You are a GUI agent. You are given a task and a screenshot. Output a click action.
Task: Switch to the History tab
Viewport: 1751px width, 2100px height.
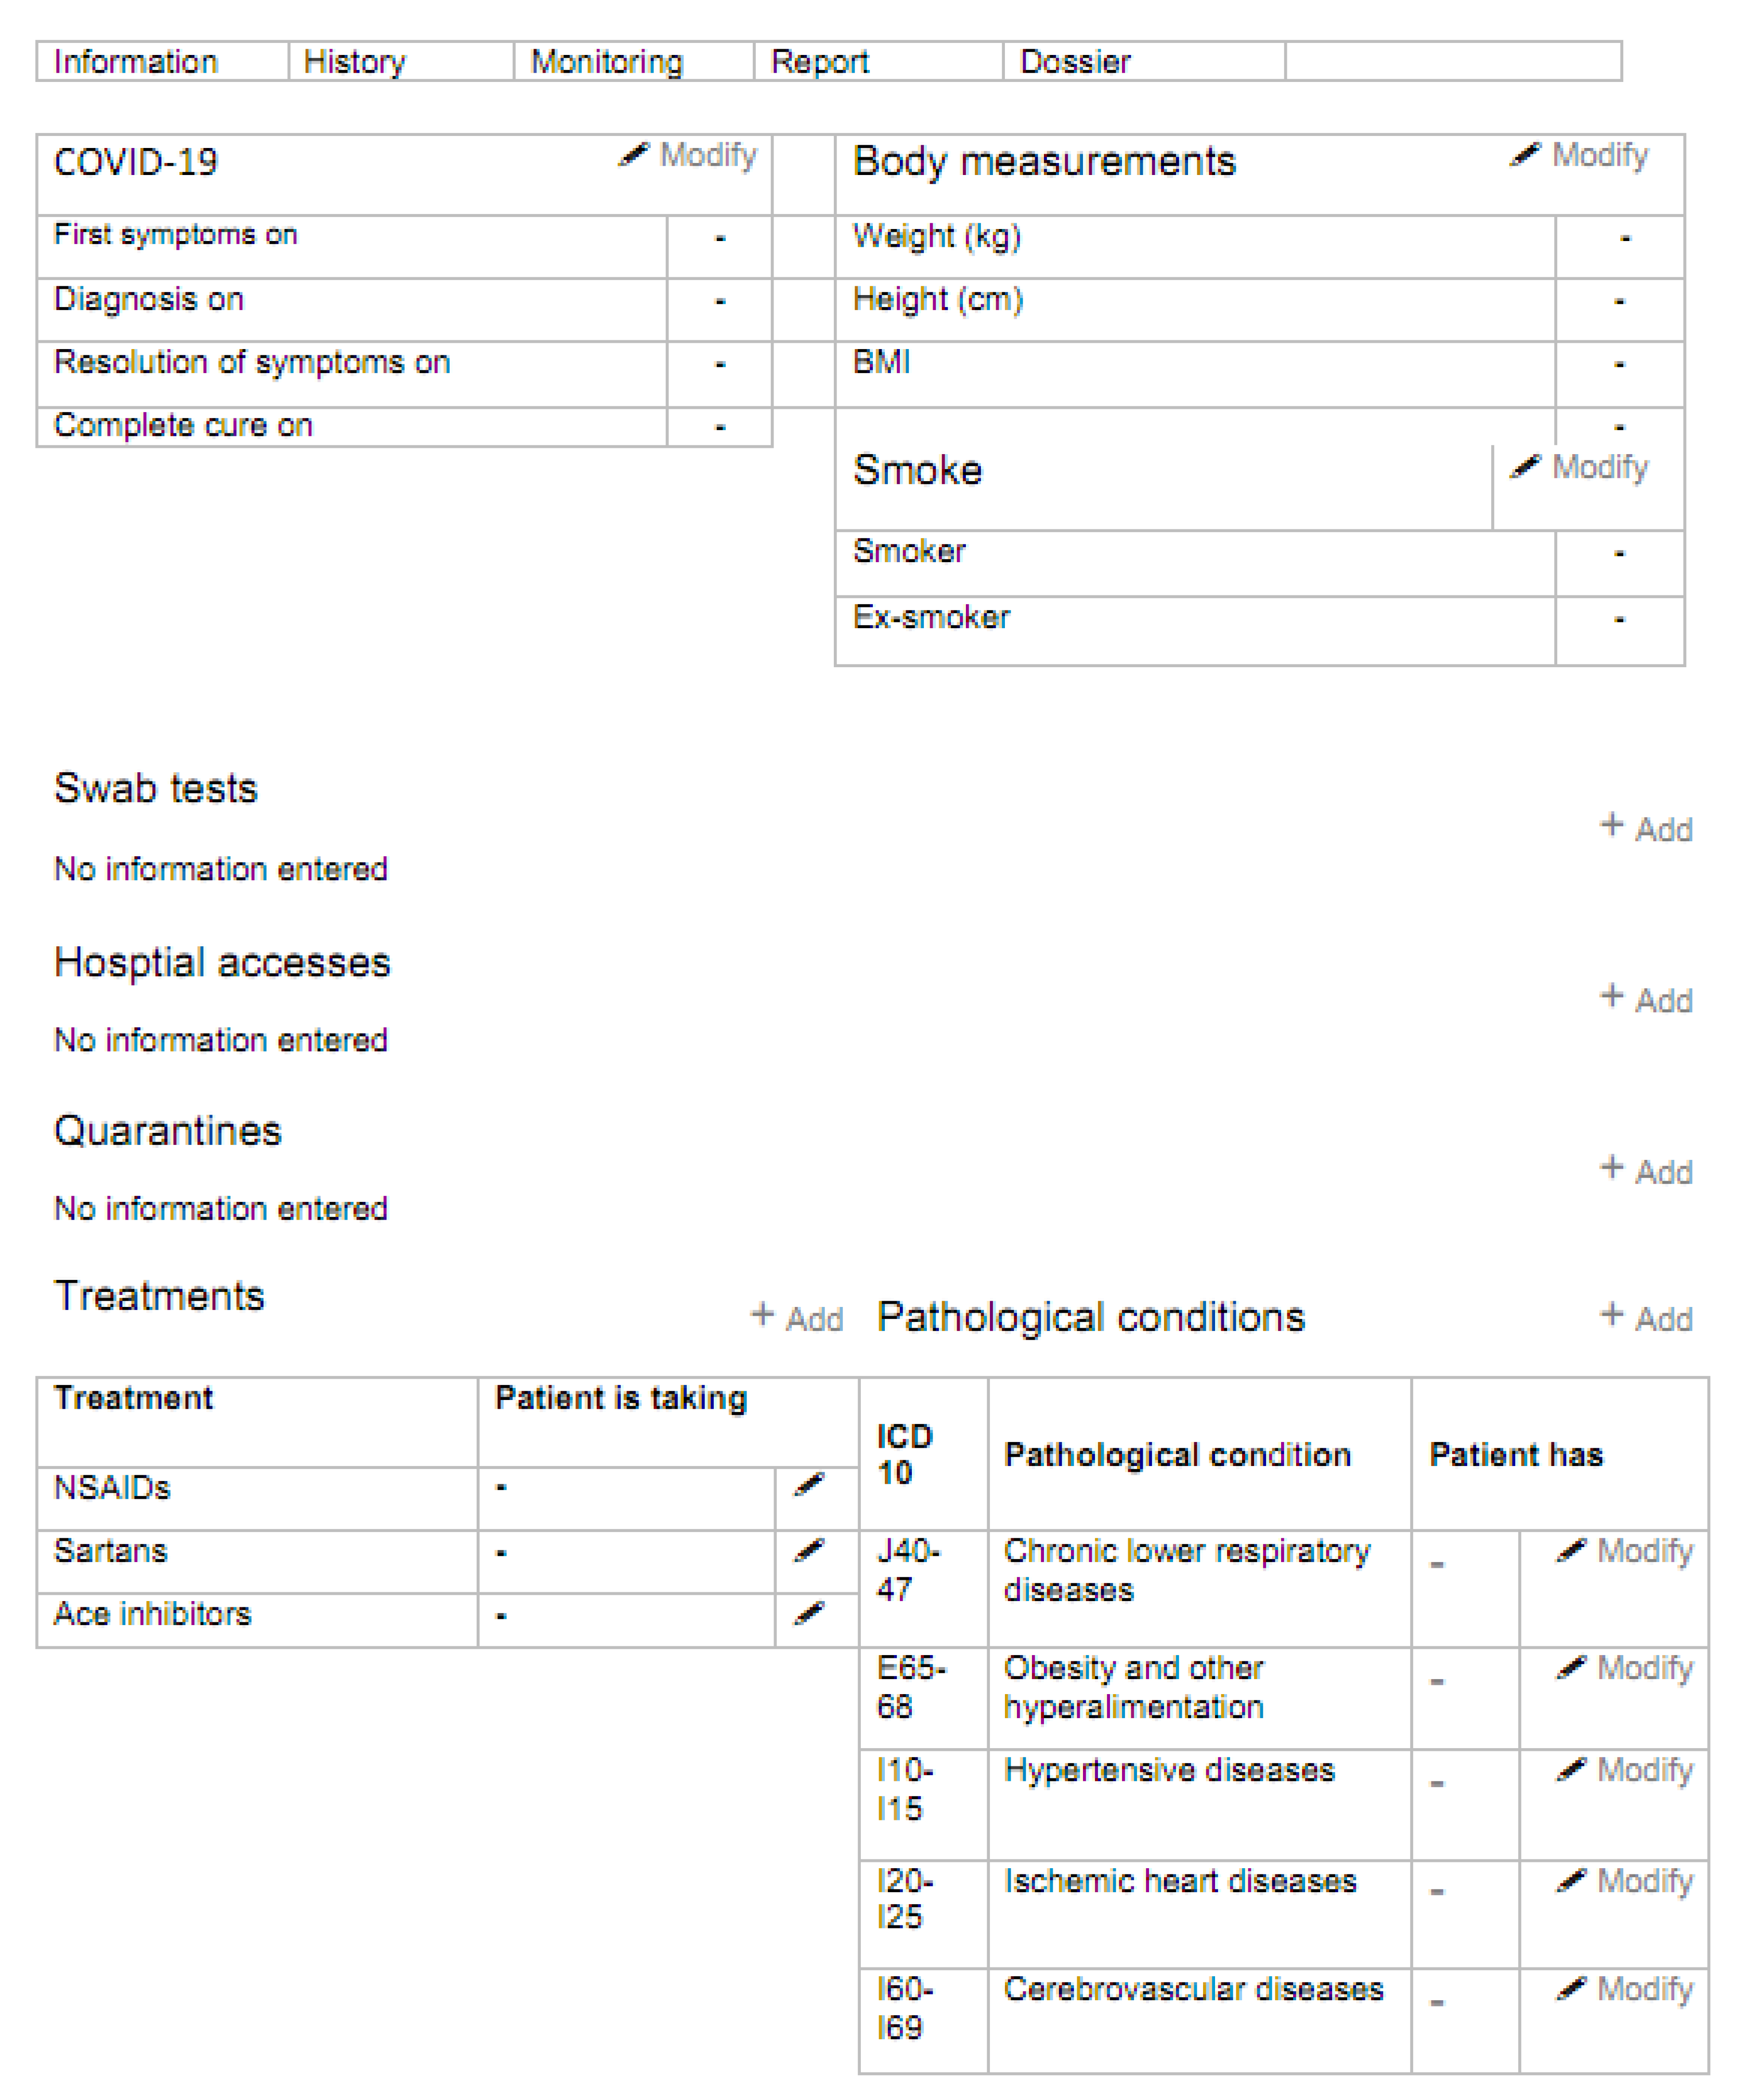click(x=355, y=62)
